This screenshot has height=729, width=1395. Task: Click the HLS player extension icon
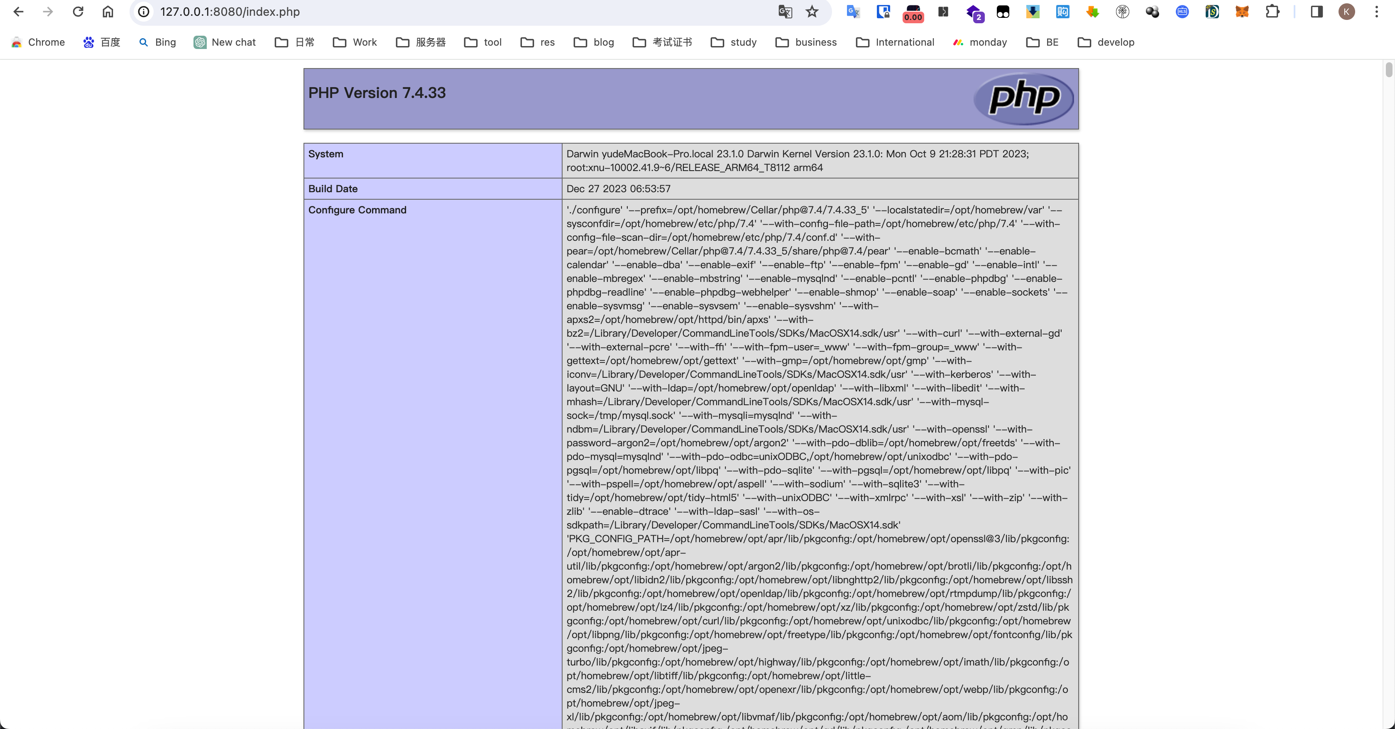click(1182, 11)
